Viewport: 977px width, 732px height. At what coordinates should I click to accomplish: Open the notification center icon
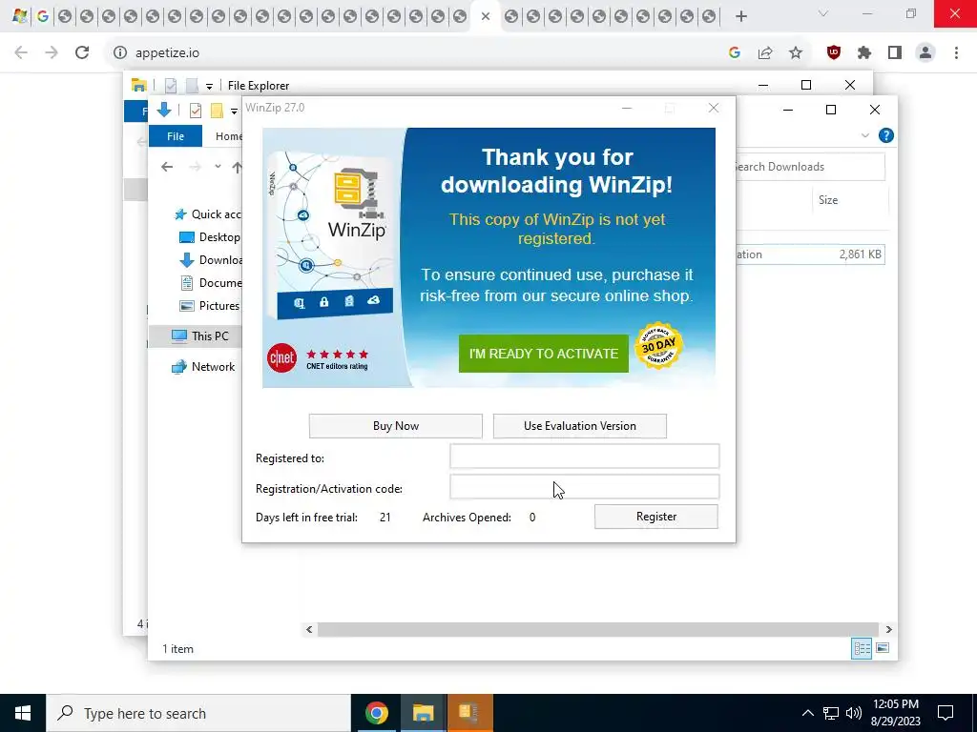click(946, 713)
